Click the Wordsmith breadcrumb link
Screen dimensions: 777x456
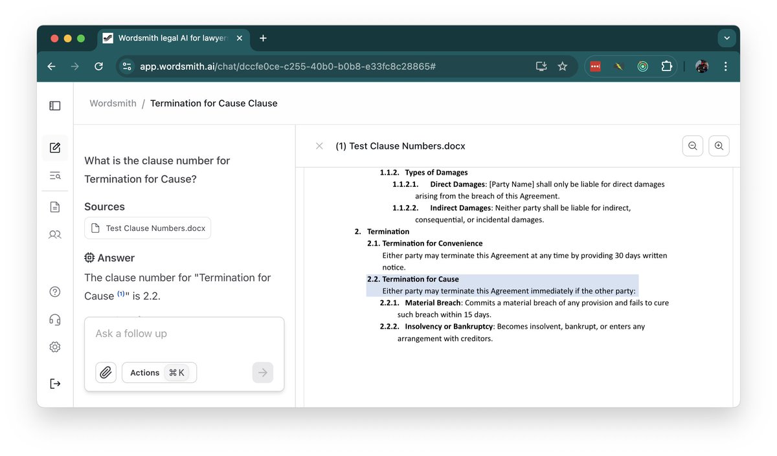click(113, 103)
